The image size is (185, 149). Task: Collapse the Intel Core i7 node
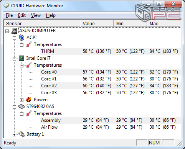point(14,59)
